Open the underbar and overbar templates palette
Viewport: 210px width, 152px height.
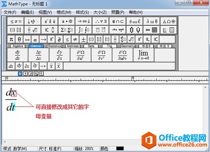101,30
